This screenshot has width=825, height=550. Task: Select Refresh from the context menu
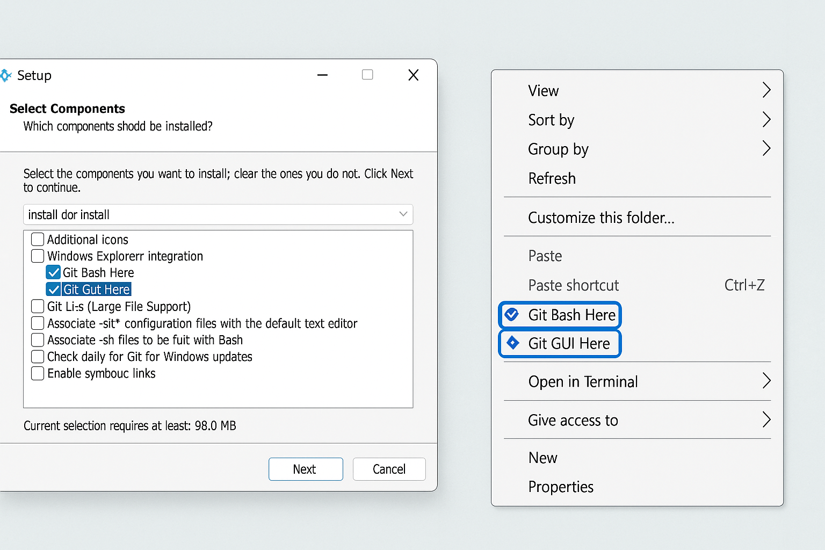[x=637, y=178]
